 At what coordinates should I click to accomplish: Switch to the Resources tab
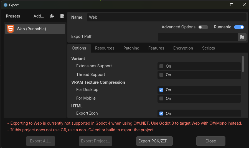coord(105,48)
